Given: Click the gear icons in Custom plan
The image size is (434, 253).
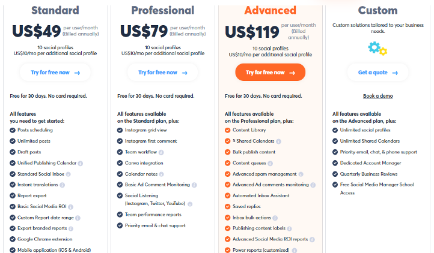Looking at the screenshot, I should [x=377, y=49].
